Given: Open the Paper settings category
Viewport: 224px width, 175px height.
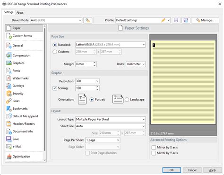Looking at the screenshot, I should tap(24, 28).
